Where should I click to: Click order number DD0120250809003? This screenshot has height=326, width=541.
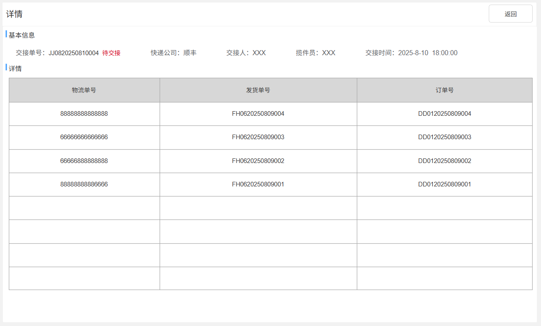[x=444, y=137]
